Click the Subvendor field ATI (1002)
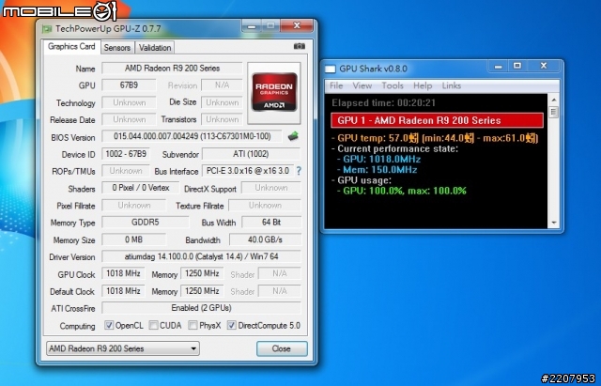 251,154
